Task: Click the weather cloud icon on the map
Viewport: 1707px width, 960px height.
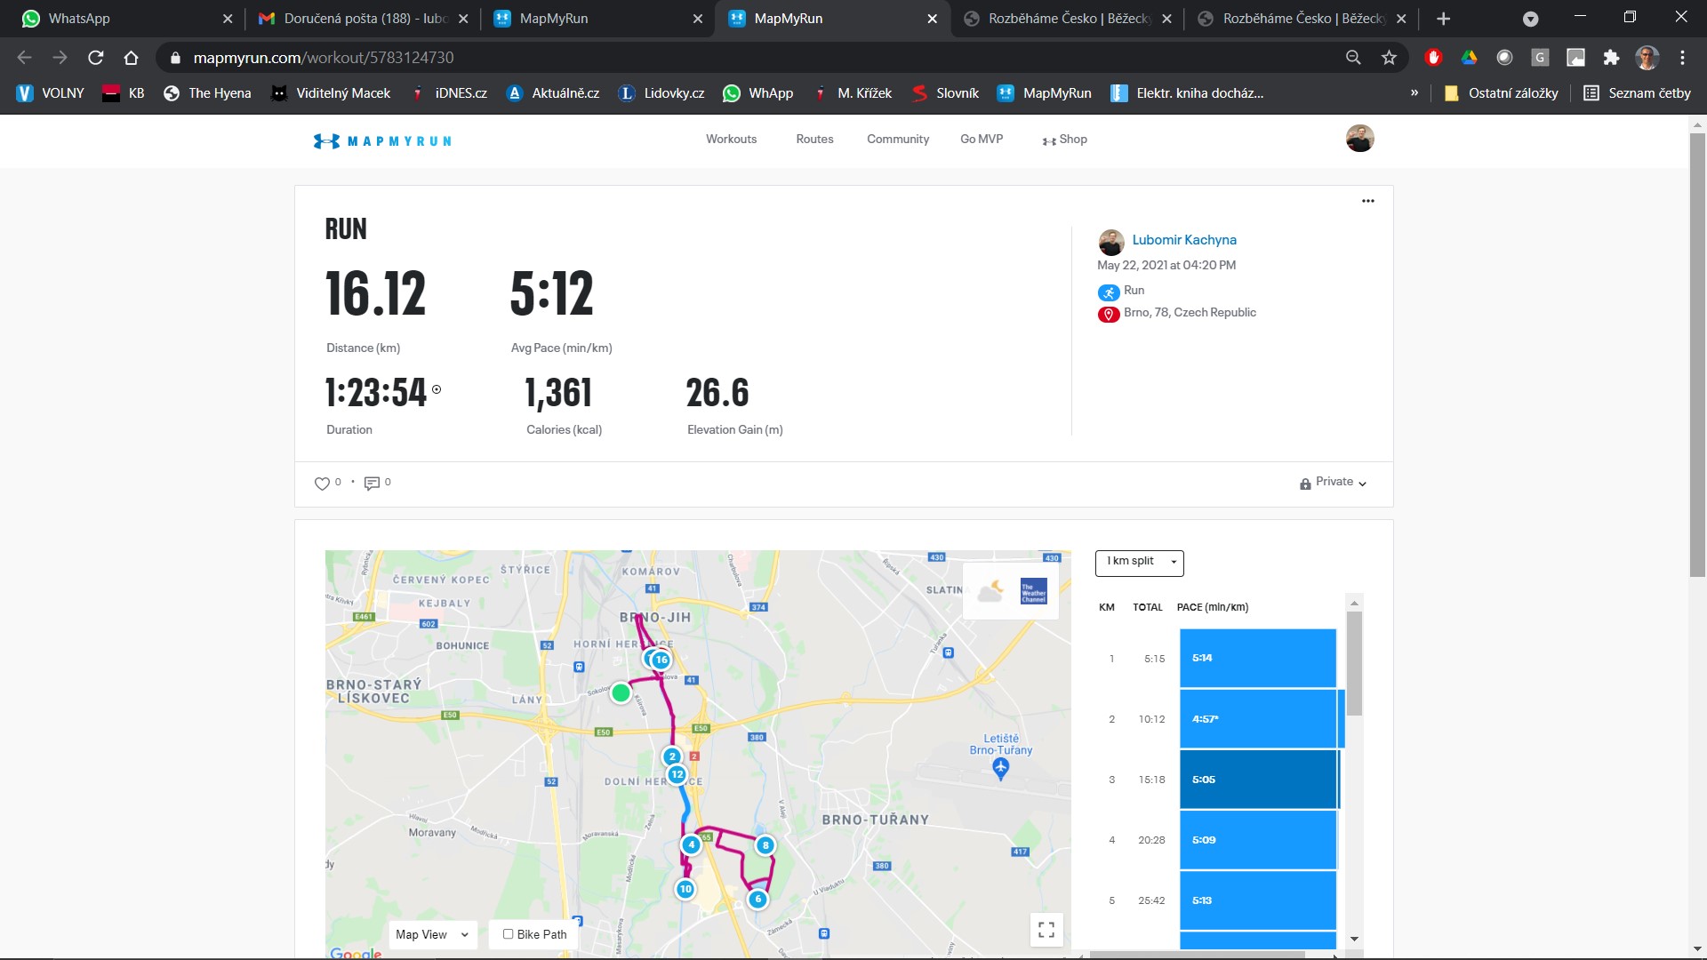Action: (990, 591)
